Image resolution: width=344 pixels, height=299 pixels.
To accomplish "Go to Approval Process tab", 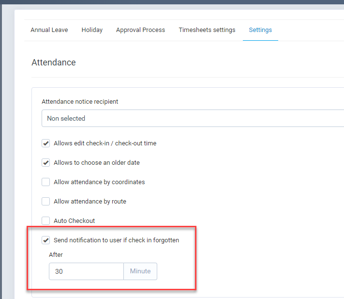I will click(140, 30).
